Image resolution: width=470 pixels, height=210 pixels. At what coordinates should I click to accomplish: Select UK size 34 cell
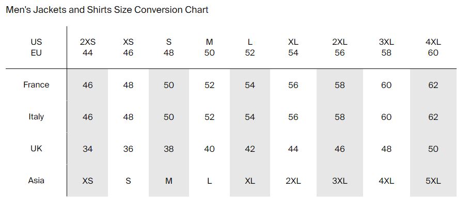(88, 149)
